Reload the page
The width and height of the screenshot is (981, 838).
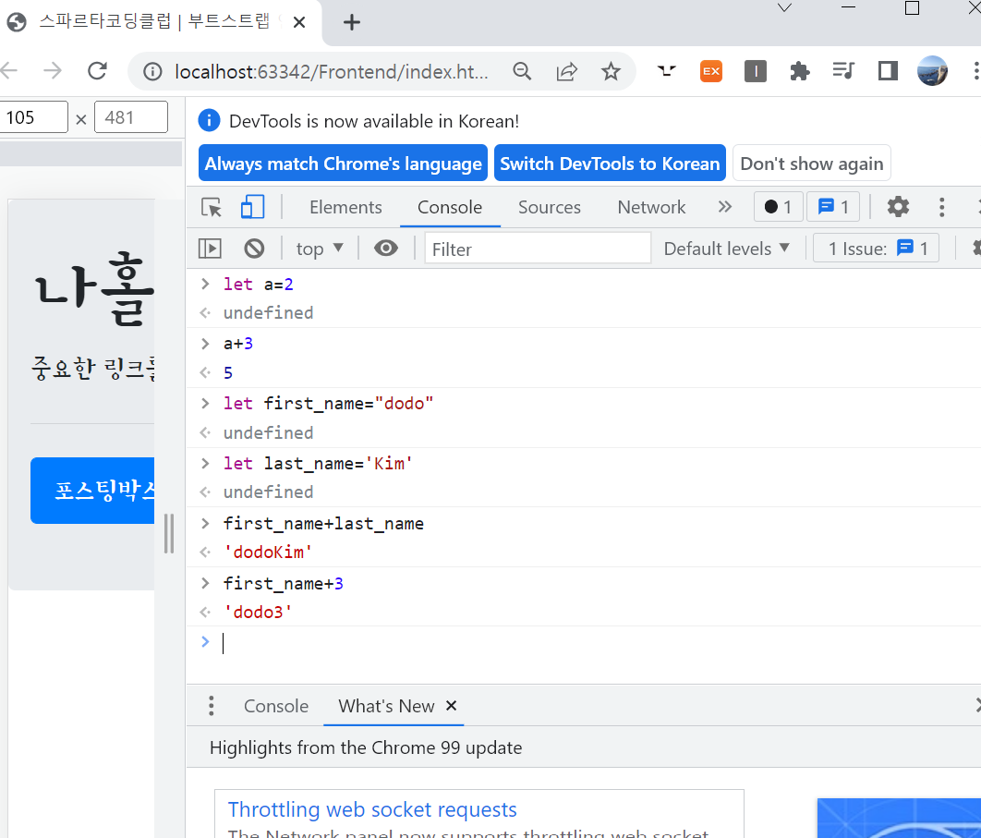pos(97,71)
